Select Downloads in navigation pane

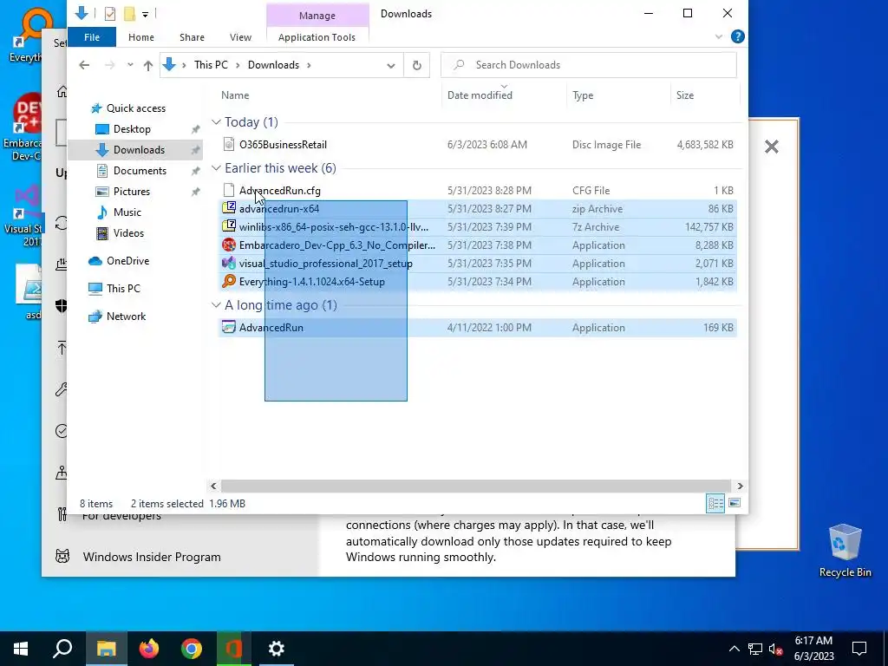point(139,150)
